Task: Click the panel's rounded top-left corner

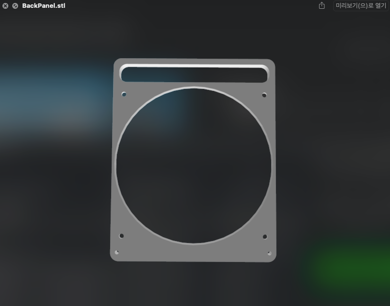Action: [x=117, y=62]
